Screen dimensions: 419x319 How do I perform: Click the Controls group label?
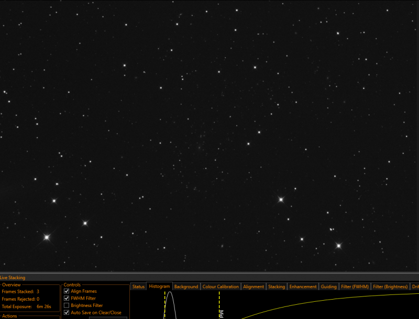click(72, 285)
